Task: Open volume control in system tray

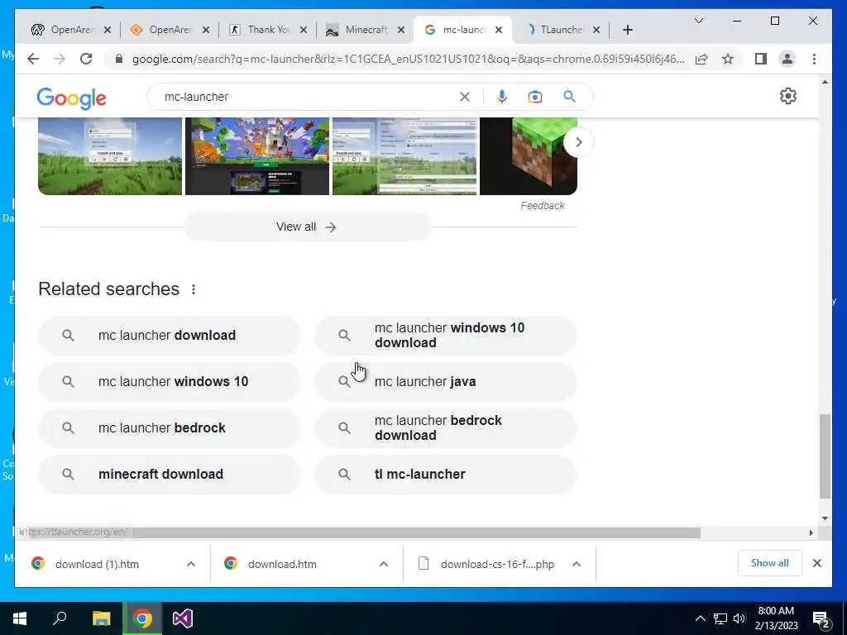Action: coord(739,618)
